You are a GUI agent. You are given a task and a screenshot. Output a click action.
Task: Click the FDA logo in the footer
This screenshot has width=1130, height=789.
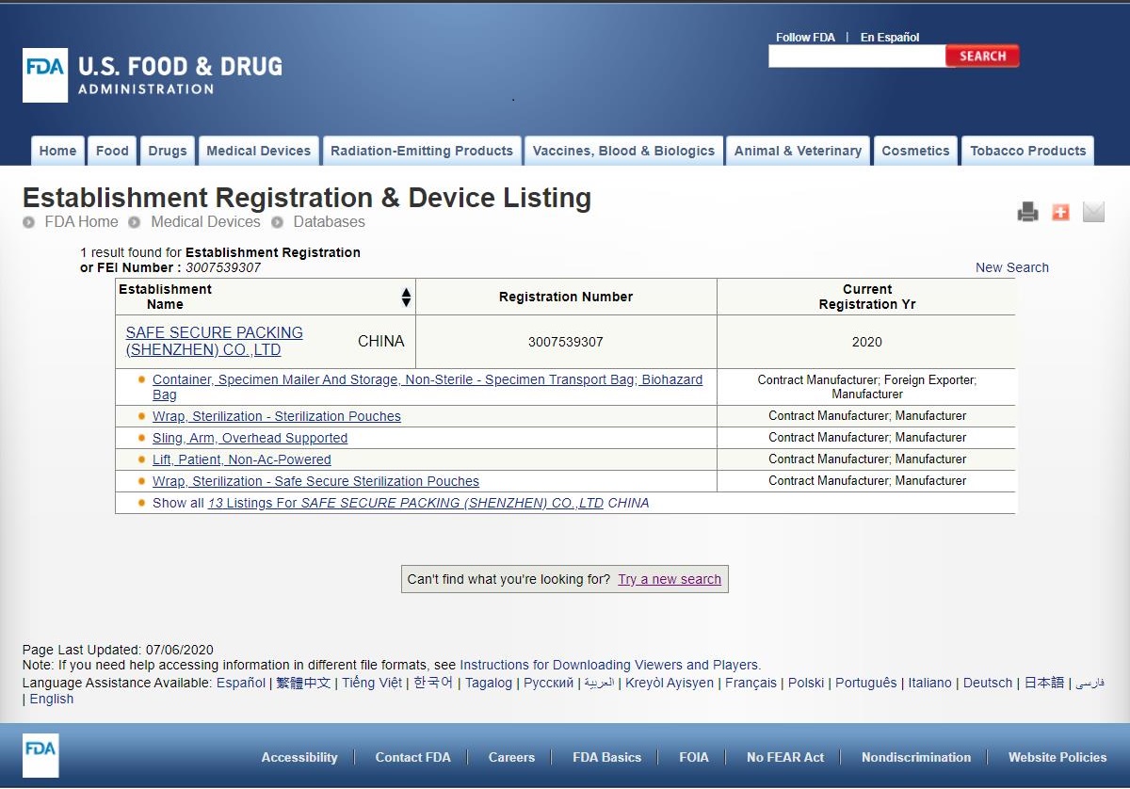coord(40,755)
